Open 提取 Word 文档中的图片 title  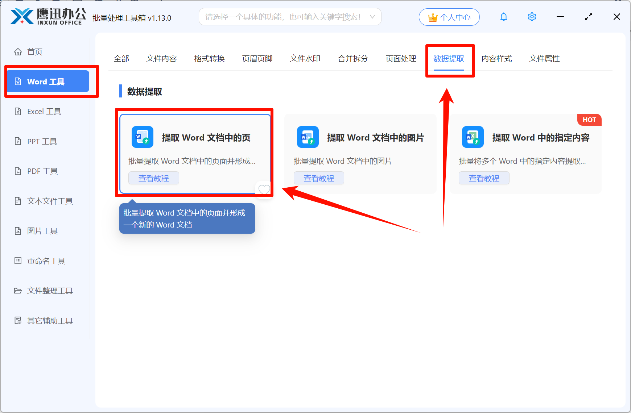point(376,138)
